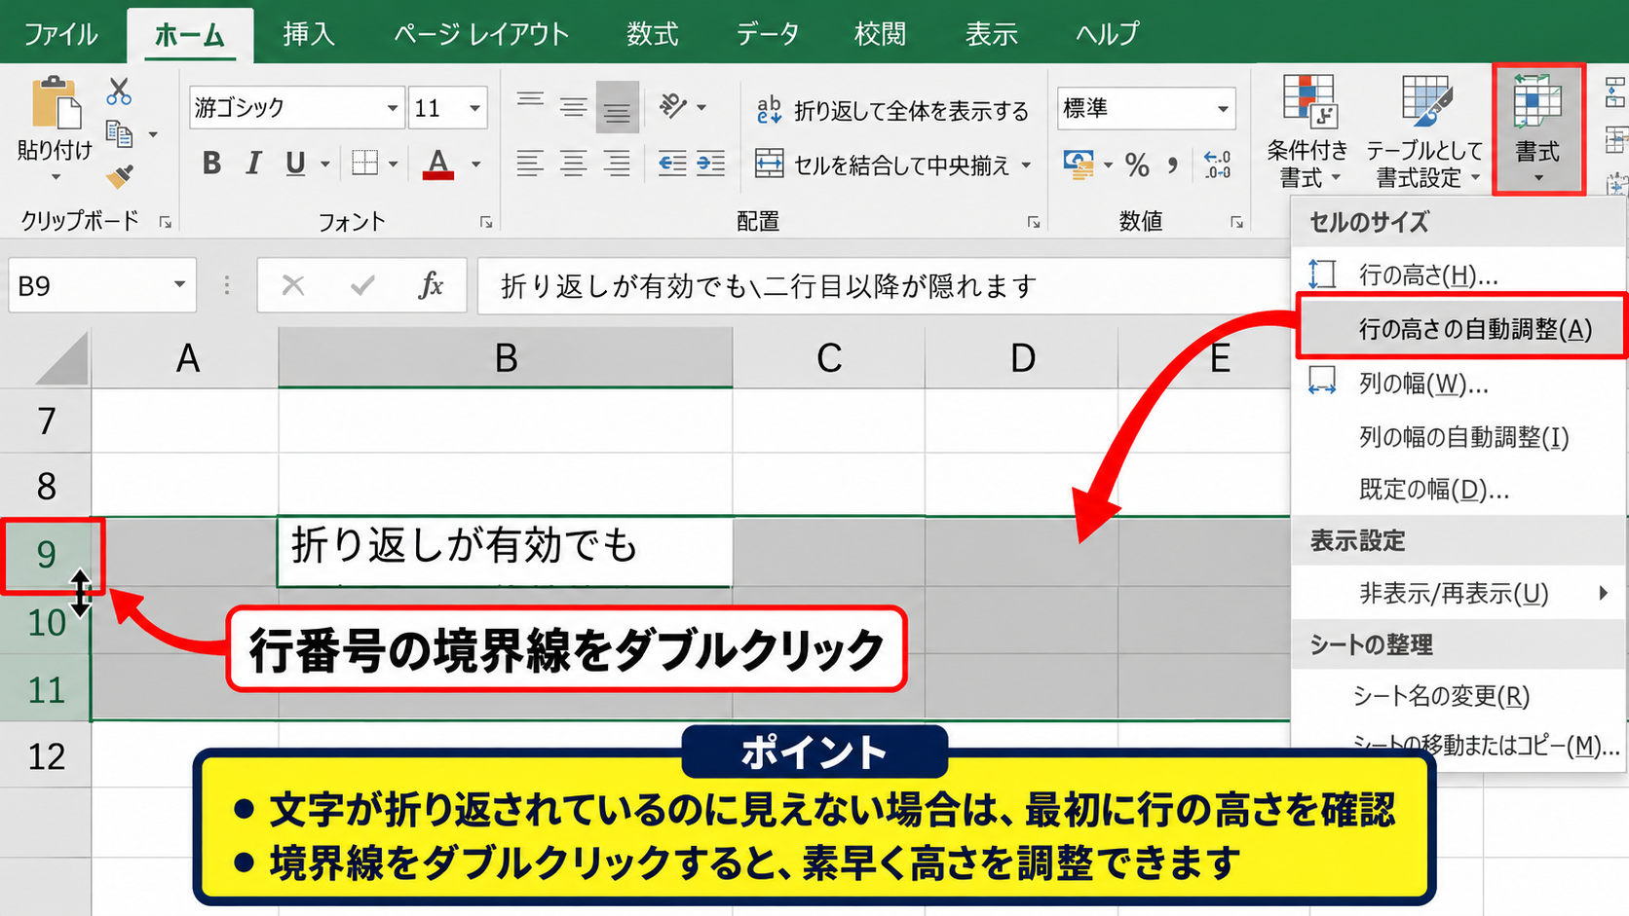Click the Cut scissors icon

tap(119, 92)
